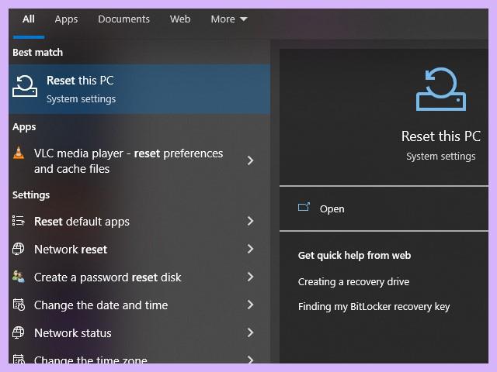The image size is (497, 372).
Task: Click the Reset this PC icon in best match
Action: pos(25,86)
